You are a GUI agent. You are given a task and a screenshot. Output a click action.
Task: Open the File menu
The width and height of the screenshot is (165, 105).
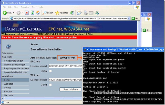4,7
